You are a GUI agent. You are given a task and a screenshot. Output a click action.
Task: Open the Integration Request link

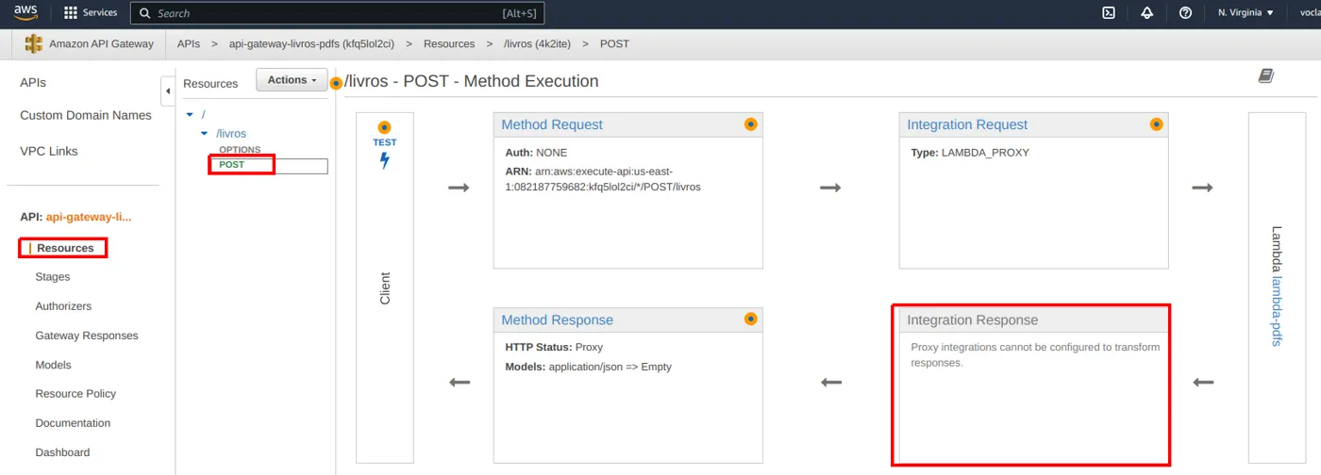click(x=967, y=124)
